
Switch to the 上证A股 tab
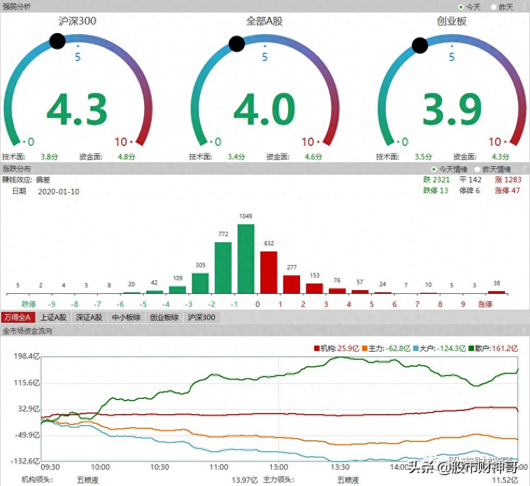53,317
